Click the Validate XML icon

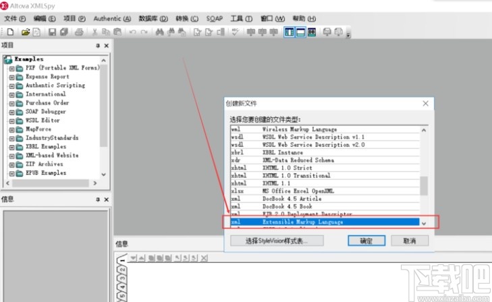[x=209, y=32]
